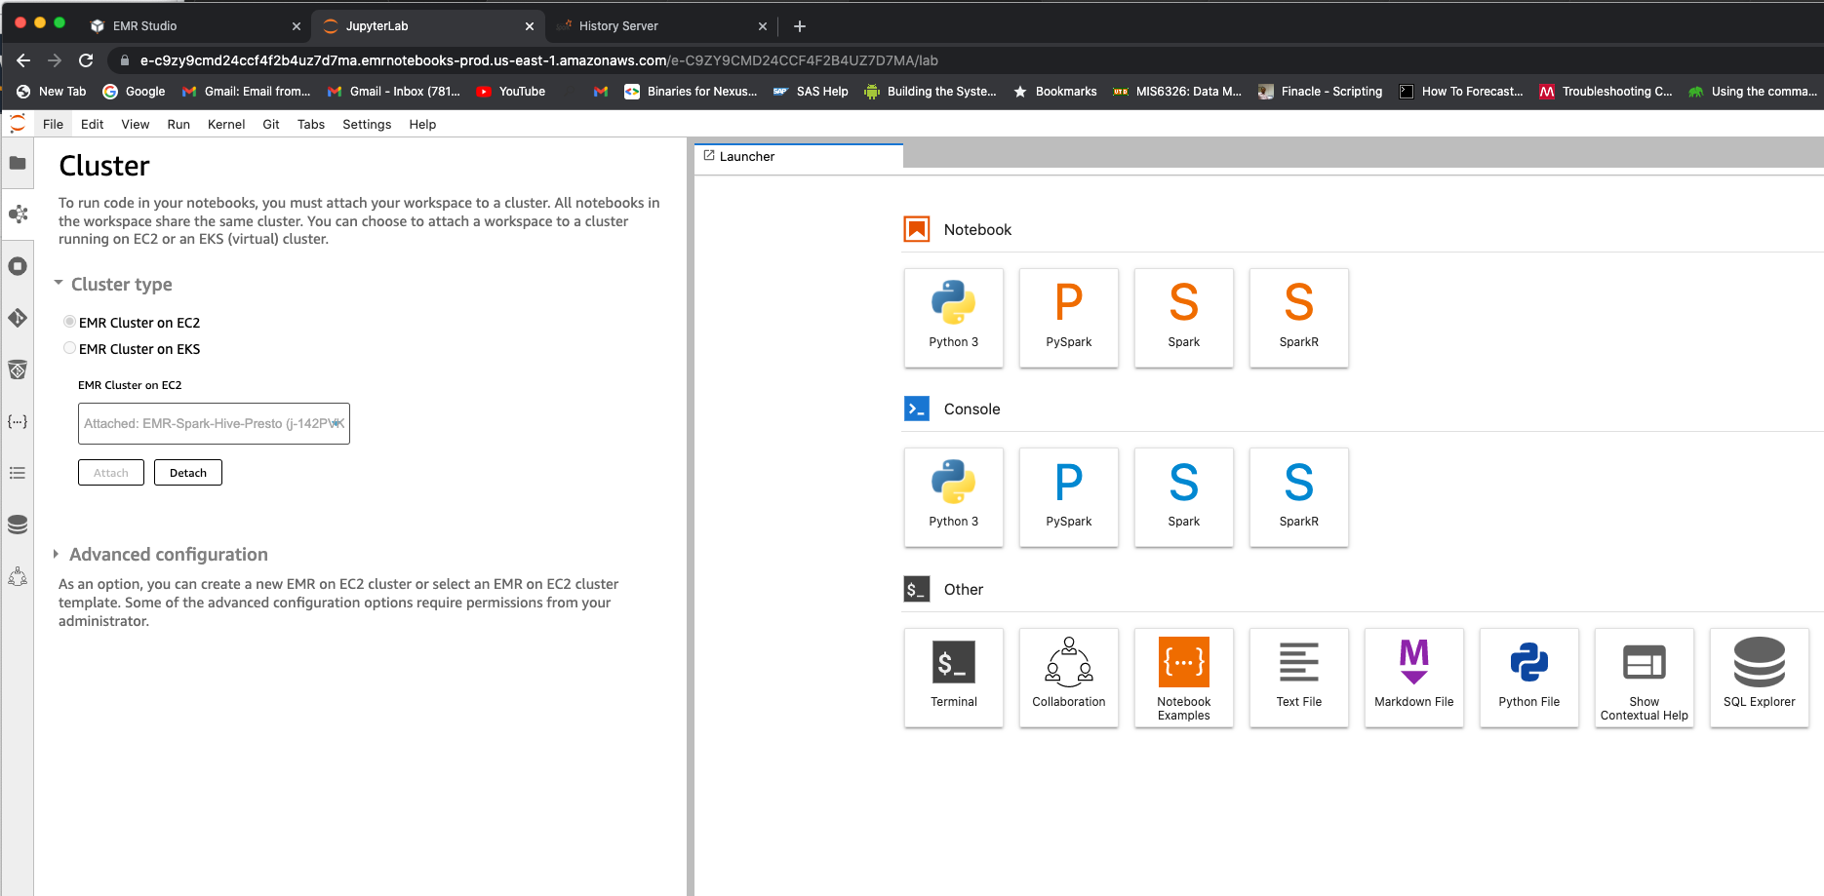
Task: Open the SAS Help bookmark
Action: [x=812, y=92]
